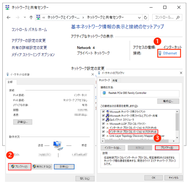Click the breadcrumb overflow chevrons
188x183 pixels.
click(44, 18)
